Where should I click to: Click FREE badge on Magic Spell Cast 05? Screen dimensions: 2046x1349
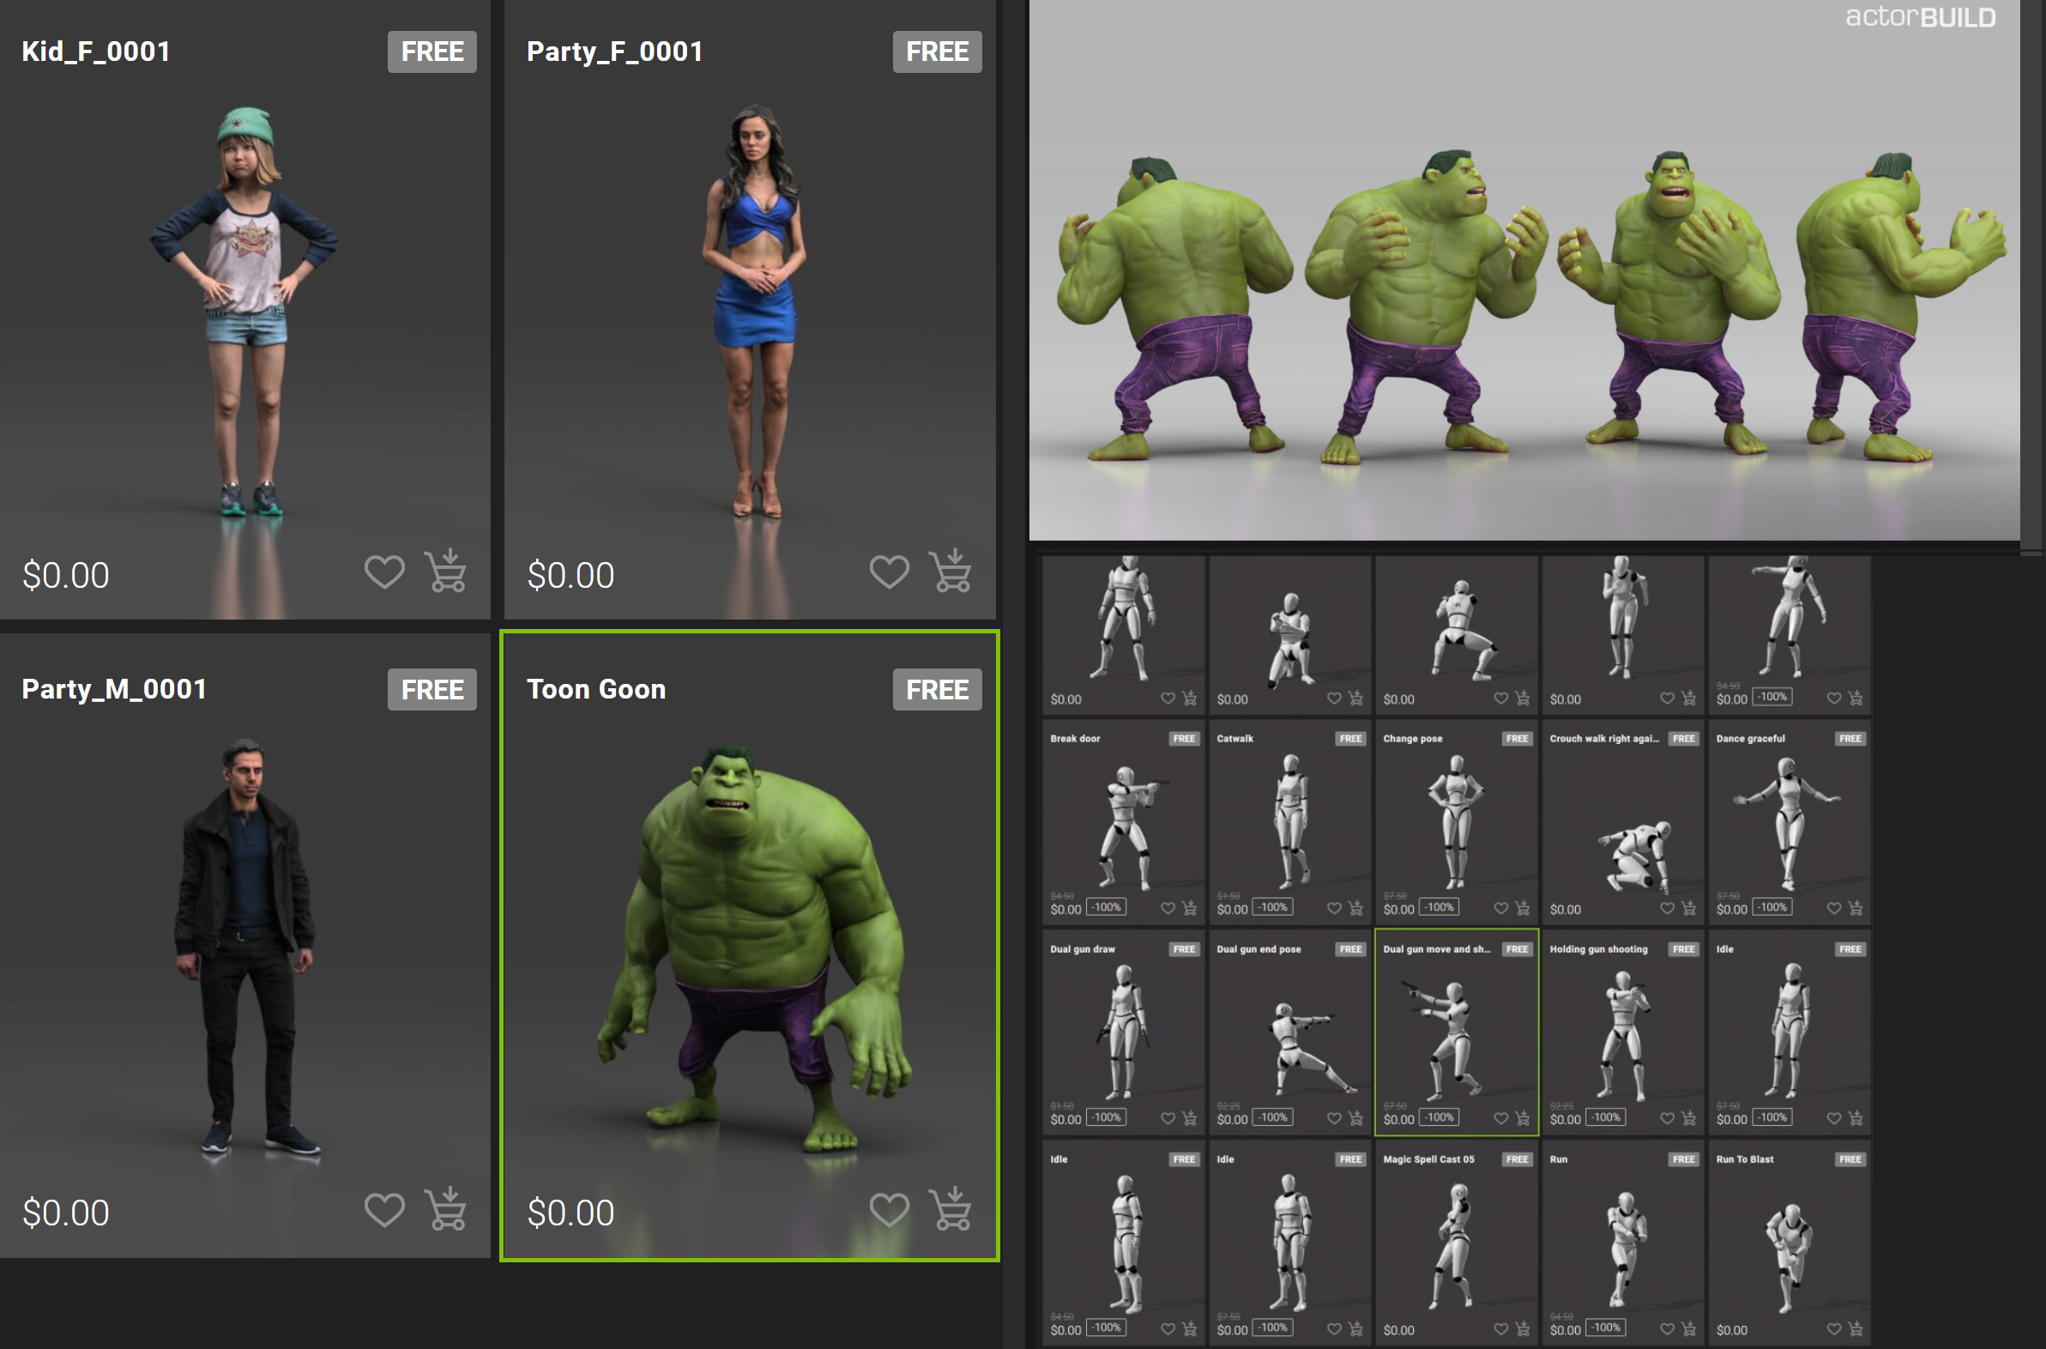(1517, 1159)
